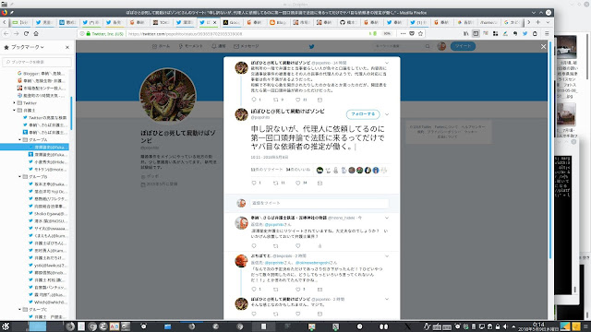View the 34 likes count link

pyautogui.click(x=297, y=170)
